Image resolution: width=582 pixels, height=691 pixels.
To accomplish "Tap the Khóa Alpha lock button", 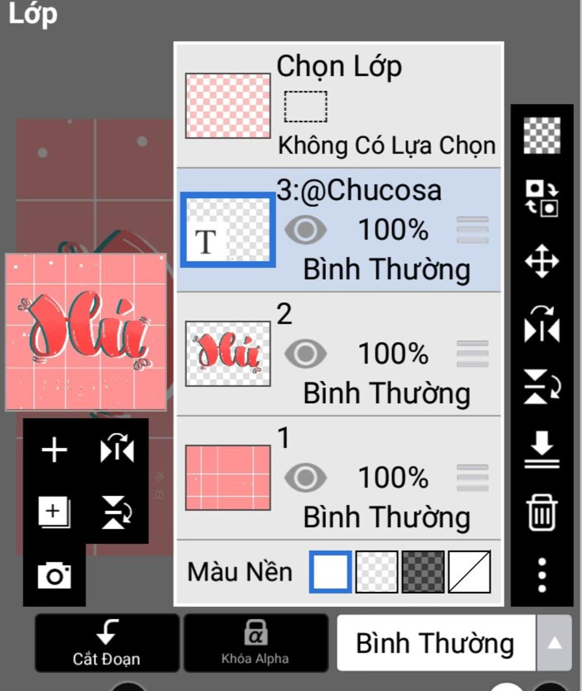I will point(255,643).
